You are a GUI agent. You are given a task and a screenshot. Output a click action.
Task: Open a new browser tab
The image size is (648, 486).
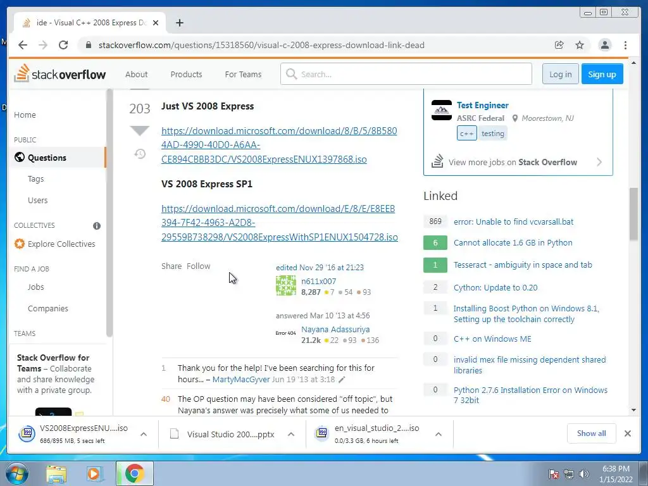pos(179,23)
